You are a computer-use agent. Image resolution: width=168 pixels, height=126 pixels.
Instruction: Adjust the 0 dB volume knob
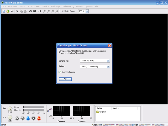pyautogui.click(x=10, y=109)
